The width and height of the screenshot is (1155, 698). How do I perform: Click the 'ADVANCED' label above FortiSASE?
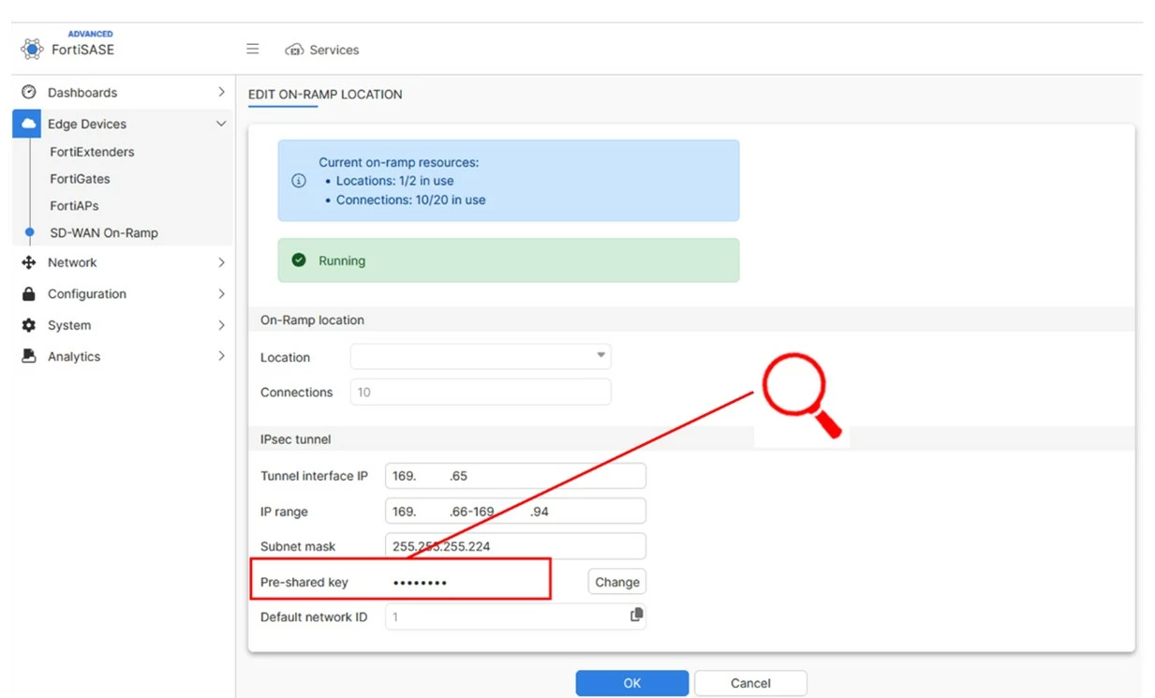pyautogui.click(x=90, y=34)
